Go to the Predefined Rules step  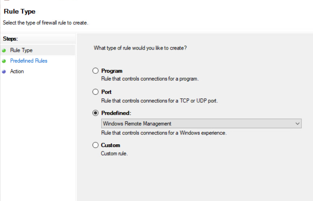[x=29, y=61]
